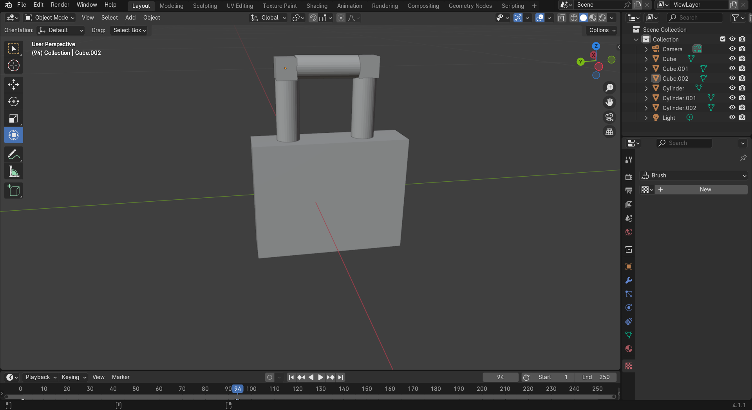Open the Modifiers properties tab
The height and width of the screenshot is (410, 752).
pos(629,280)
